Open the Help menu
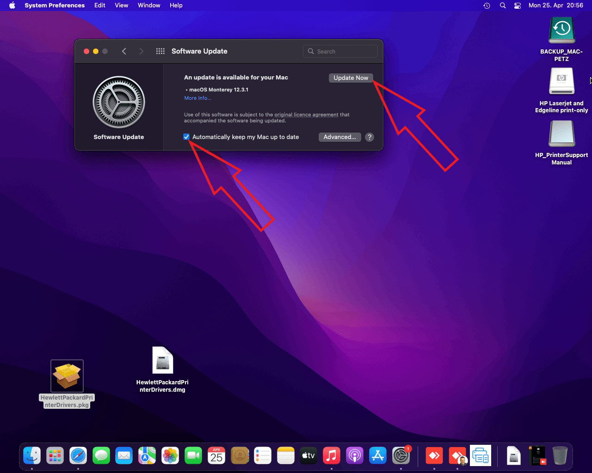The width and height of the screenshot is (592, 473). 176,6
